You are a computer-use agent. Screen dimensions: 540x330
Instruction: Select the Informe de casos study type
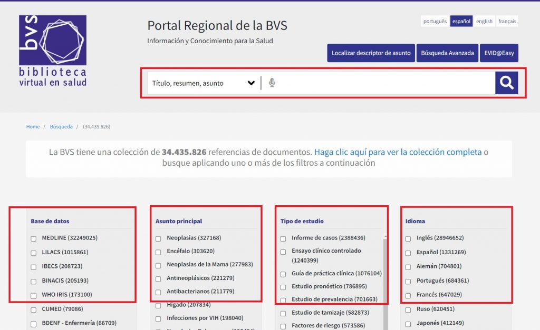(x=283, y=238)
